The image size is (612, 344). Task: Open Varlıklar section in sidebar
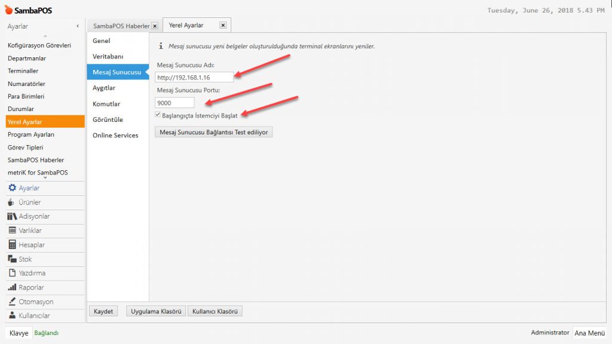30,231
